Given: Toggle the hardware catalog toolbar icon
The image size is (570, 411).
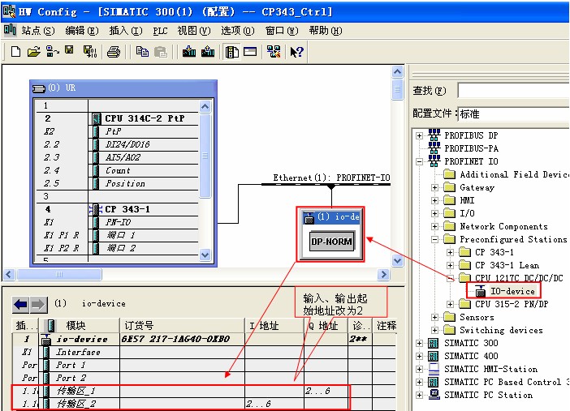Looking at the screenshot, I should [231, 52].
